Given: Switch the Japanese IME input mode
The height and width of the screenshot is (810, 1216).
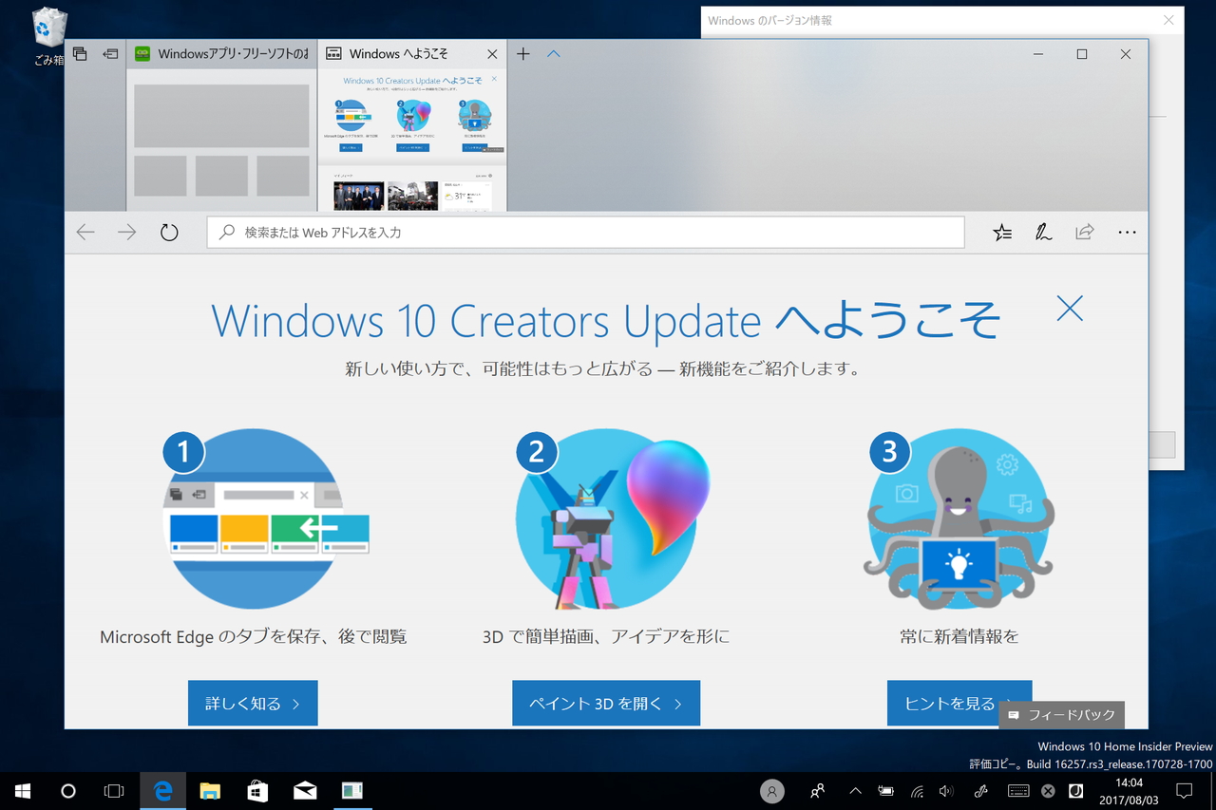Looking at the screenshot, I should click(x=1075, y=791).
